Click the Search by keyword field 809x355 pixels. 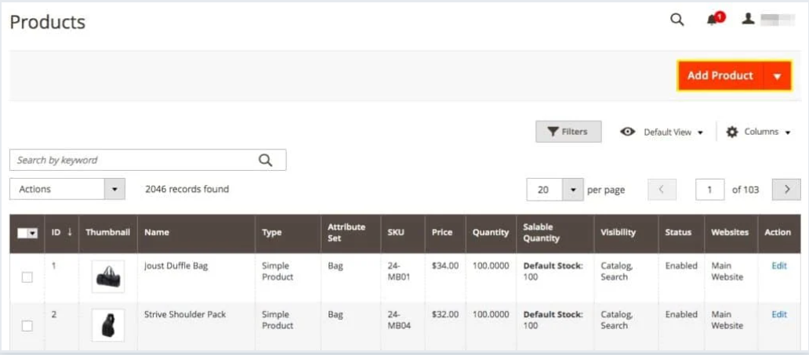tap(133, 160)
